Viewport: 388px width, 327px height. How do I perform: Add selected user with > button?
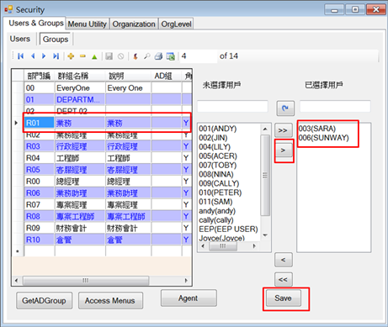[283, 150]
